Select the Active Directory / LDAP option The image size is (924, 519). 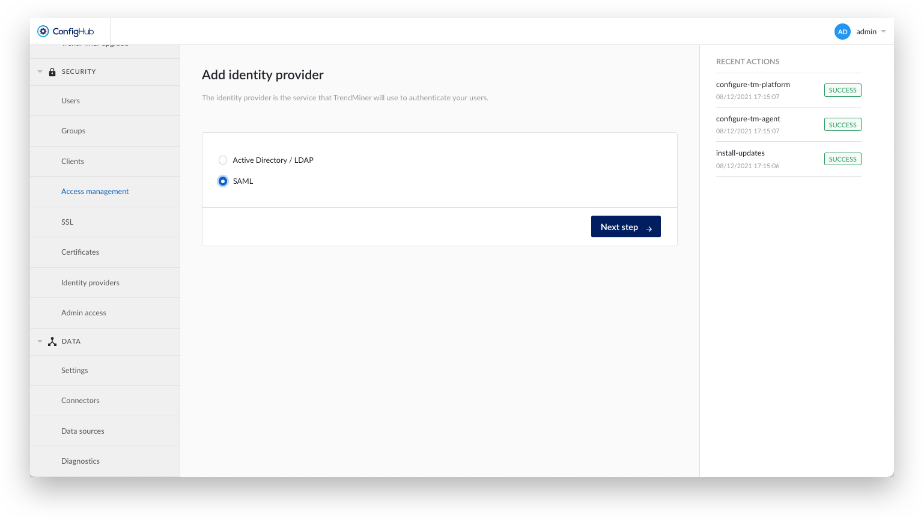coord(223,160)
